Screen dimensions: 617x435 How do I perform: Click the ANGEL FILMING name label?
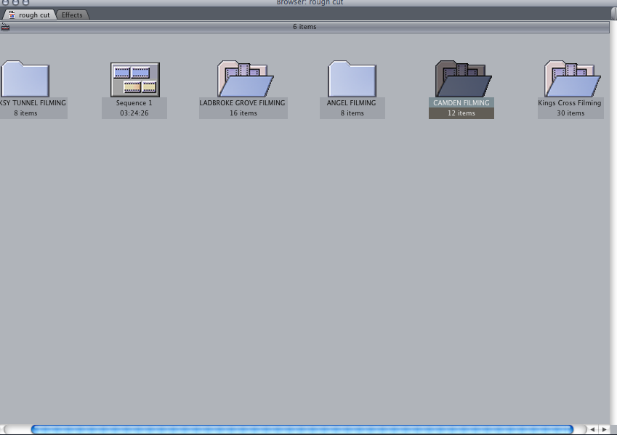pyautogui.click(x=352, y=102)
